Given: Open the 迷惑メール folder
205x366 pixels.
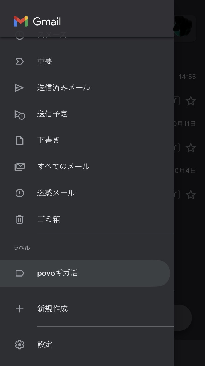Looking at the screenshot, I should (56, 193).
